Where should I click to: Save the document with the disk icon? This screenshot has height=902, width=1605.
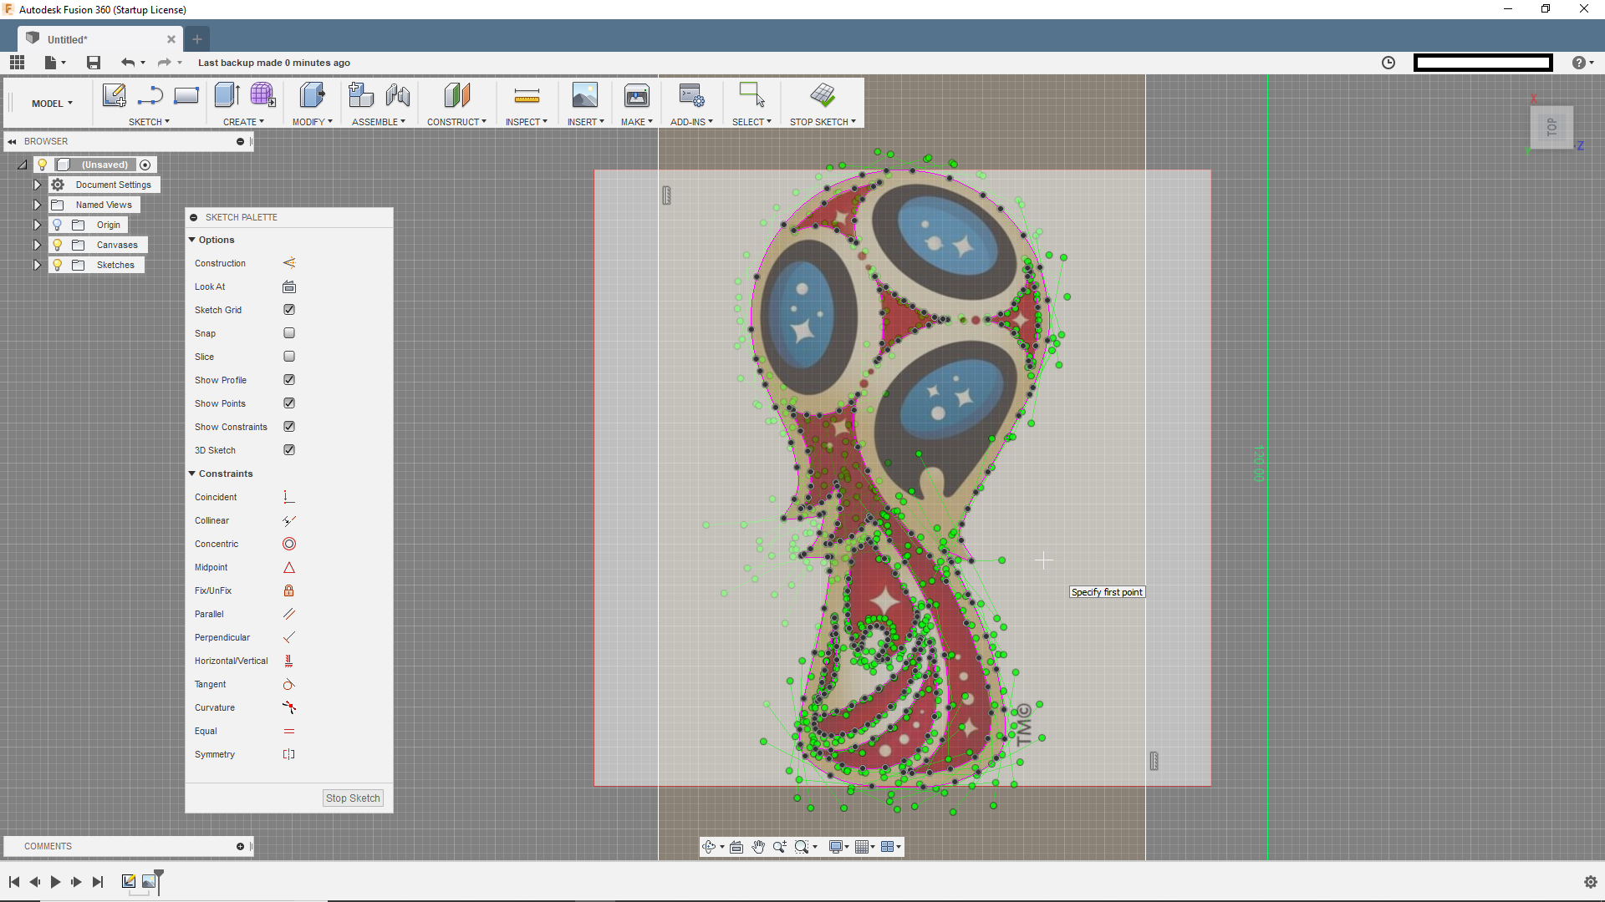coord(94,63)
